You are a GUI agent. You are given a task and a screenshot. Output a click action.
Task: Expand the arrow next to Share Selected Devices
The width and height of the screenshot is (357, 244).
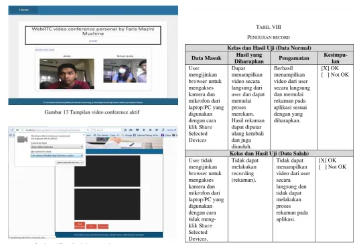(82, 162)
